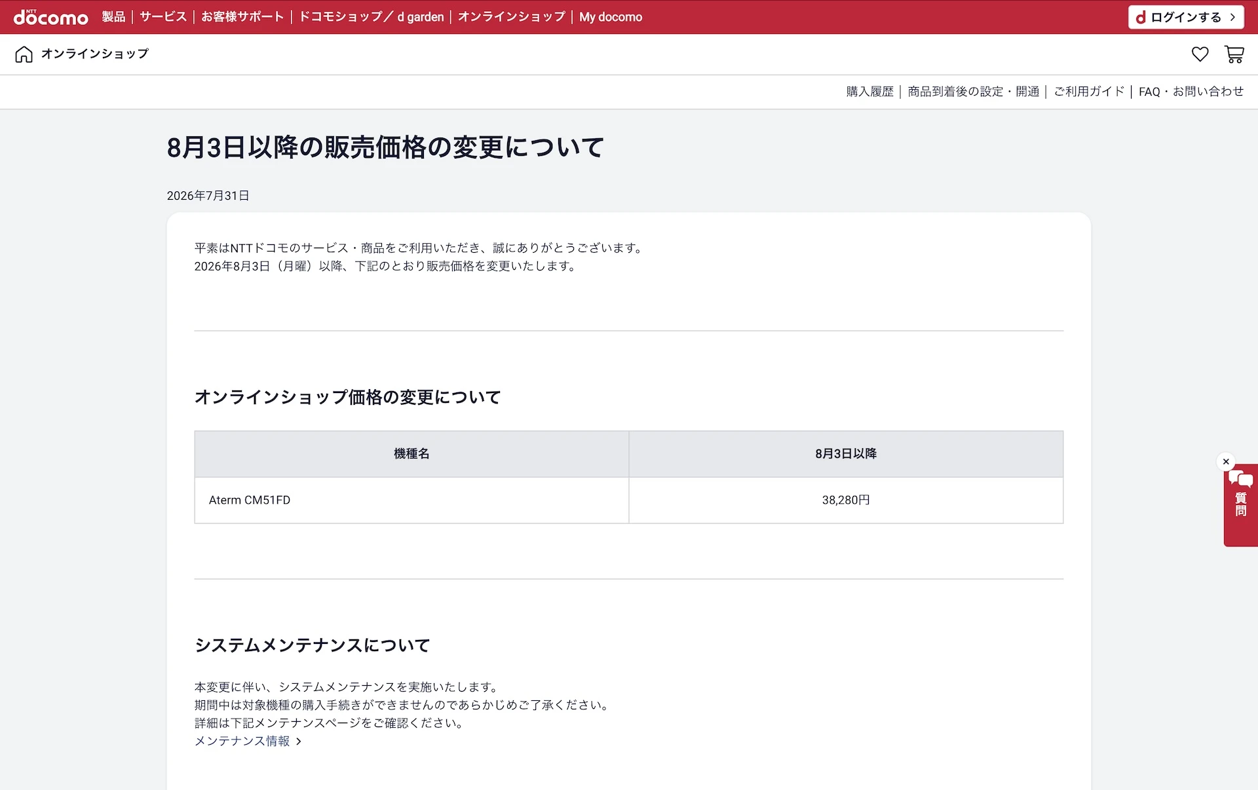1258x790 pixels.
Task: Open 商品到着後の設定・開通 link
Action: tap(974, 92)
